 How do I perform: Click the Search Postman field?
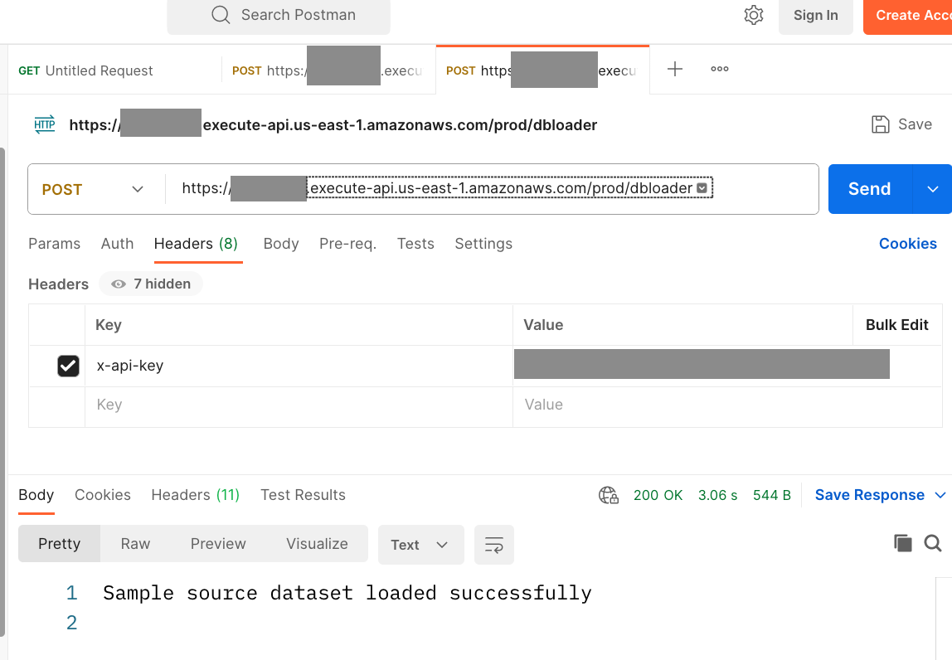pyautogui.click(x=279, y=16)
